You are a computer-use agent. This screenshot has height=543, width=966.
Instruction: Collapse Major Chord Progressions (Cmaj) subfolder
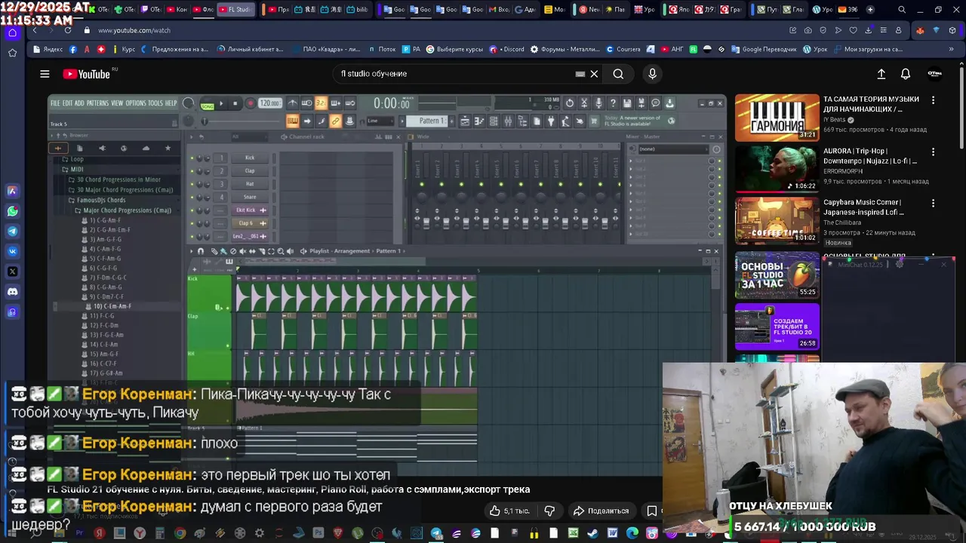pyautogui.click(x=123, y=210)
